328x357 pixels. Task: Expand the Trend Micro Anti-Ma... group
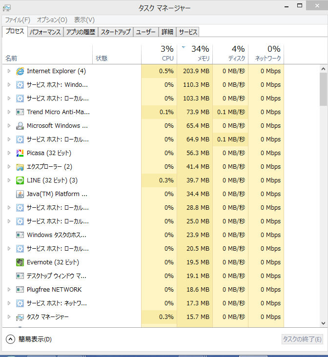pyautogui.click(x=9, y=112)
